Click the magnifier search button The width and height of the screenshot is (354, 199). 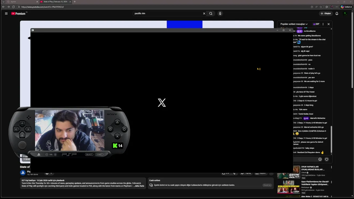[211, 13]
